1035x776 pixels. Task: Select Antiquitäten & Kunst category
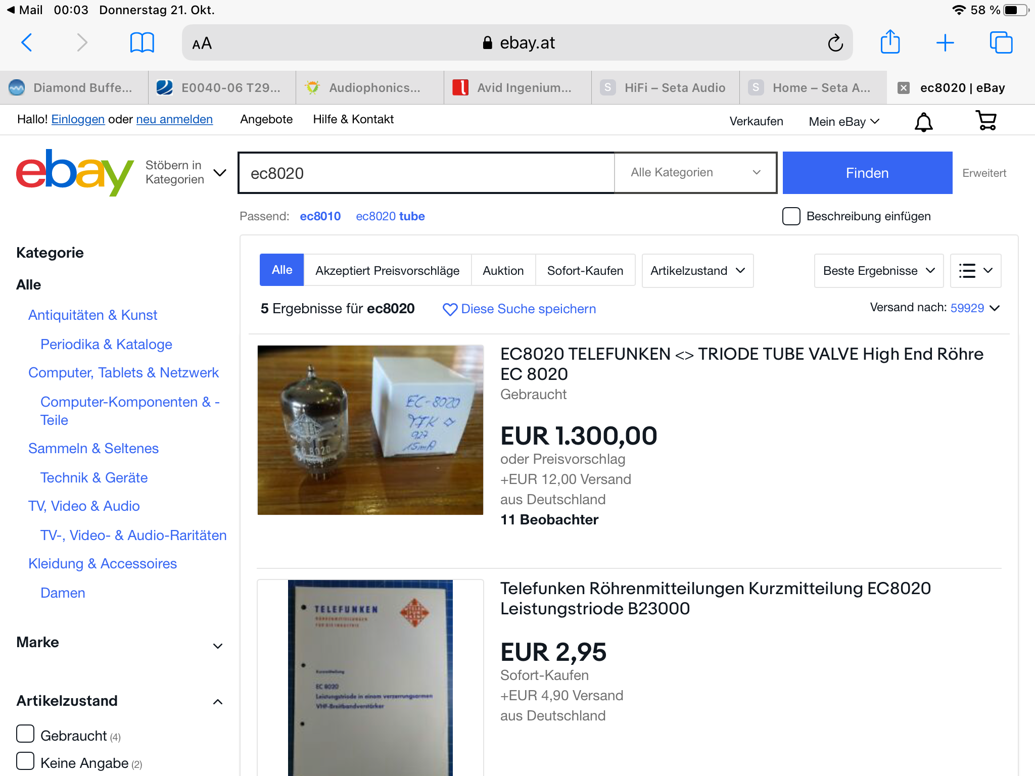point(92,315)
